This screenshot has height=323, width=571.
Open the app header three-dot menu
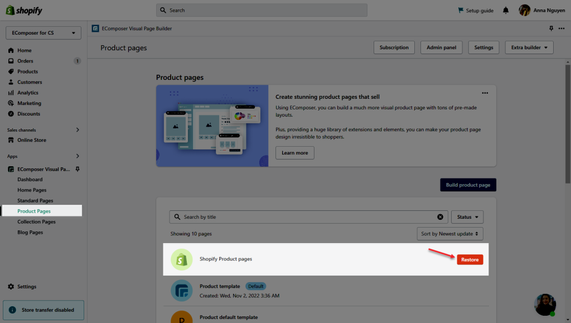pos(562,28)
